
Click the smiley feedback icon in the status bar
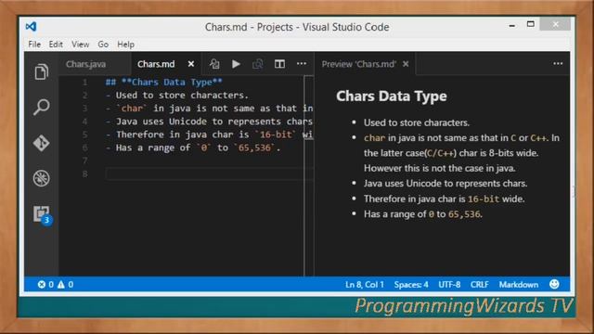(x=554, y=284)
